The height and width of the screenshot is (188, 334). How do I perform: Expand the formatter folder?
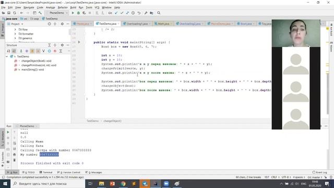tap(15, 34)
